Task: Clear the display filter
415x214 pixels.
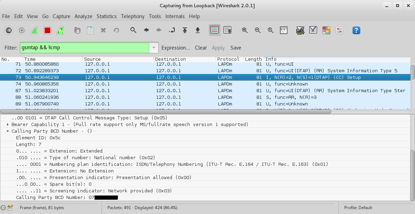Action: click(201, 48)
